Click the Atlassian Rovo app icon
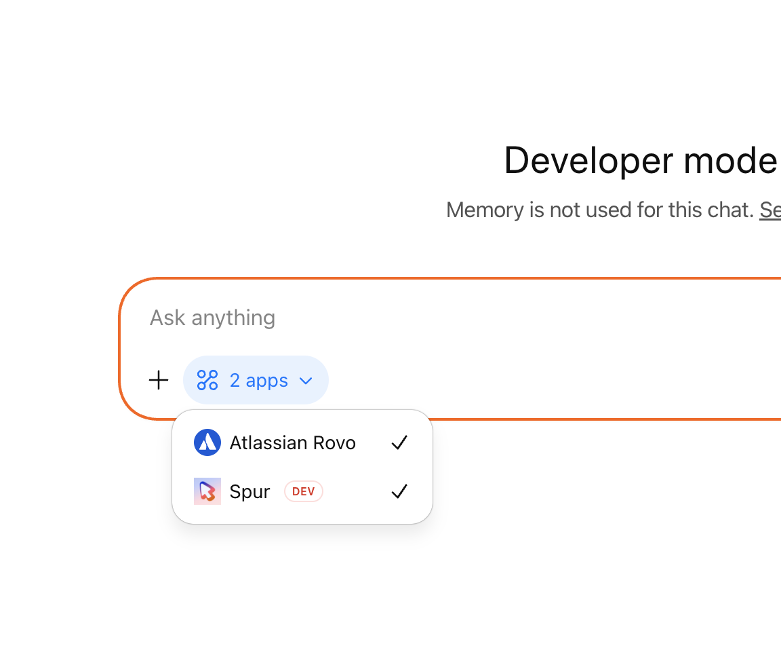The width and height of the screenshot is (781, 646). click(x=207, y=442)
